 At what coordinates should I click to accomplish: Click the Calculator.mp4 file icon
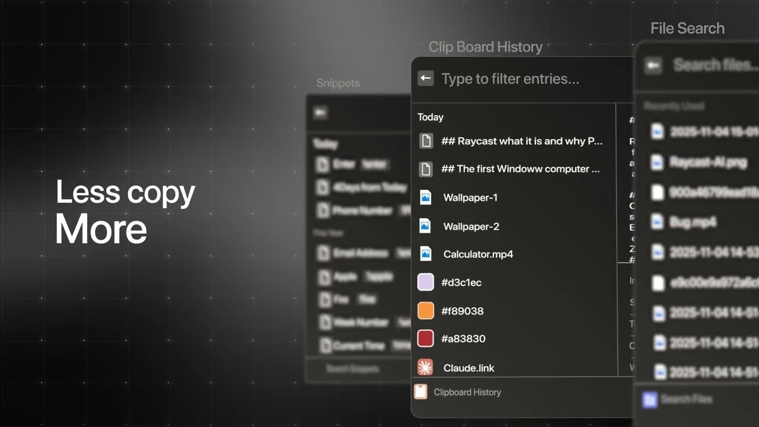(425, 254)
